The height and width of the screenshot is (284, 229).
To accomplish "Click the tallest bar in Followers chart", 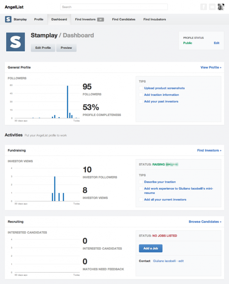I will tap(68, 102).
